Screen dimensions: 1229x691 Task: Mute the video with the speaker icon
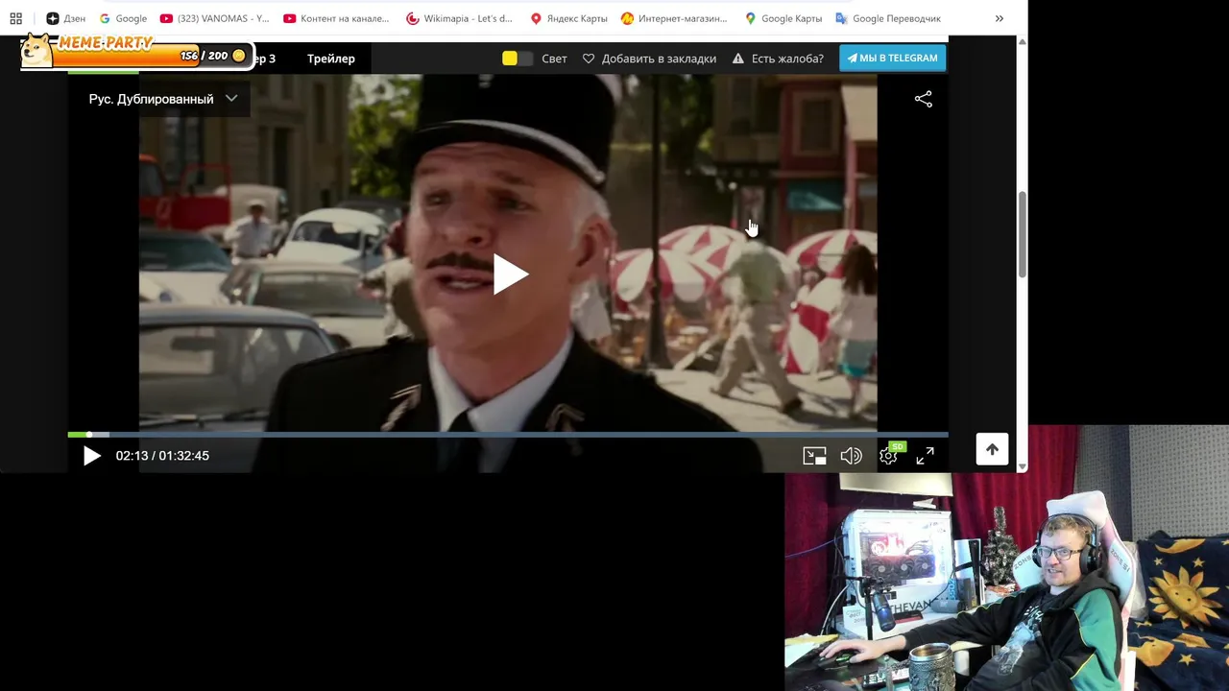click(851, 456)
